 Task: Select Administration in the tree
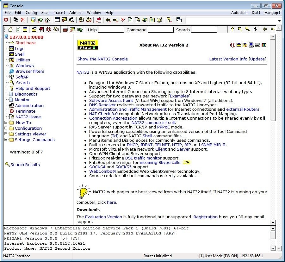pos(29,105)
